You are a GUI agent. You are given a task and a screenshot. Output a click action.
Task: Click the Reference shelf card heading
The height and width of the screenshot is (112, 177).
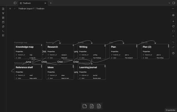(24, 67)
